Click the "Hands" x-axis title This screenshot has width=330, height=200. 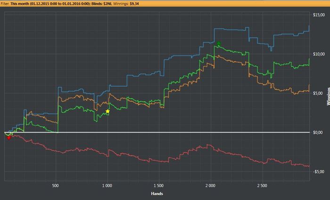tap(157, 194)
